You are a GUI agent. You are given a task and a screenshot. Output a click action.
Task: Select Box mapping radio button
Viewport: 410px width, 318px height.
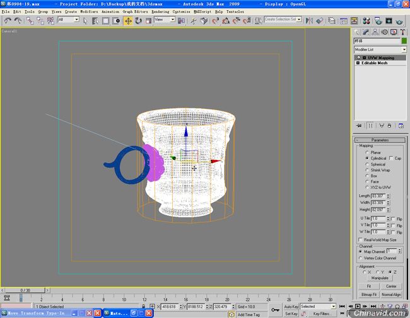pos(367,176)
